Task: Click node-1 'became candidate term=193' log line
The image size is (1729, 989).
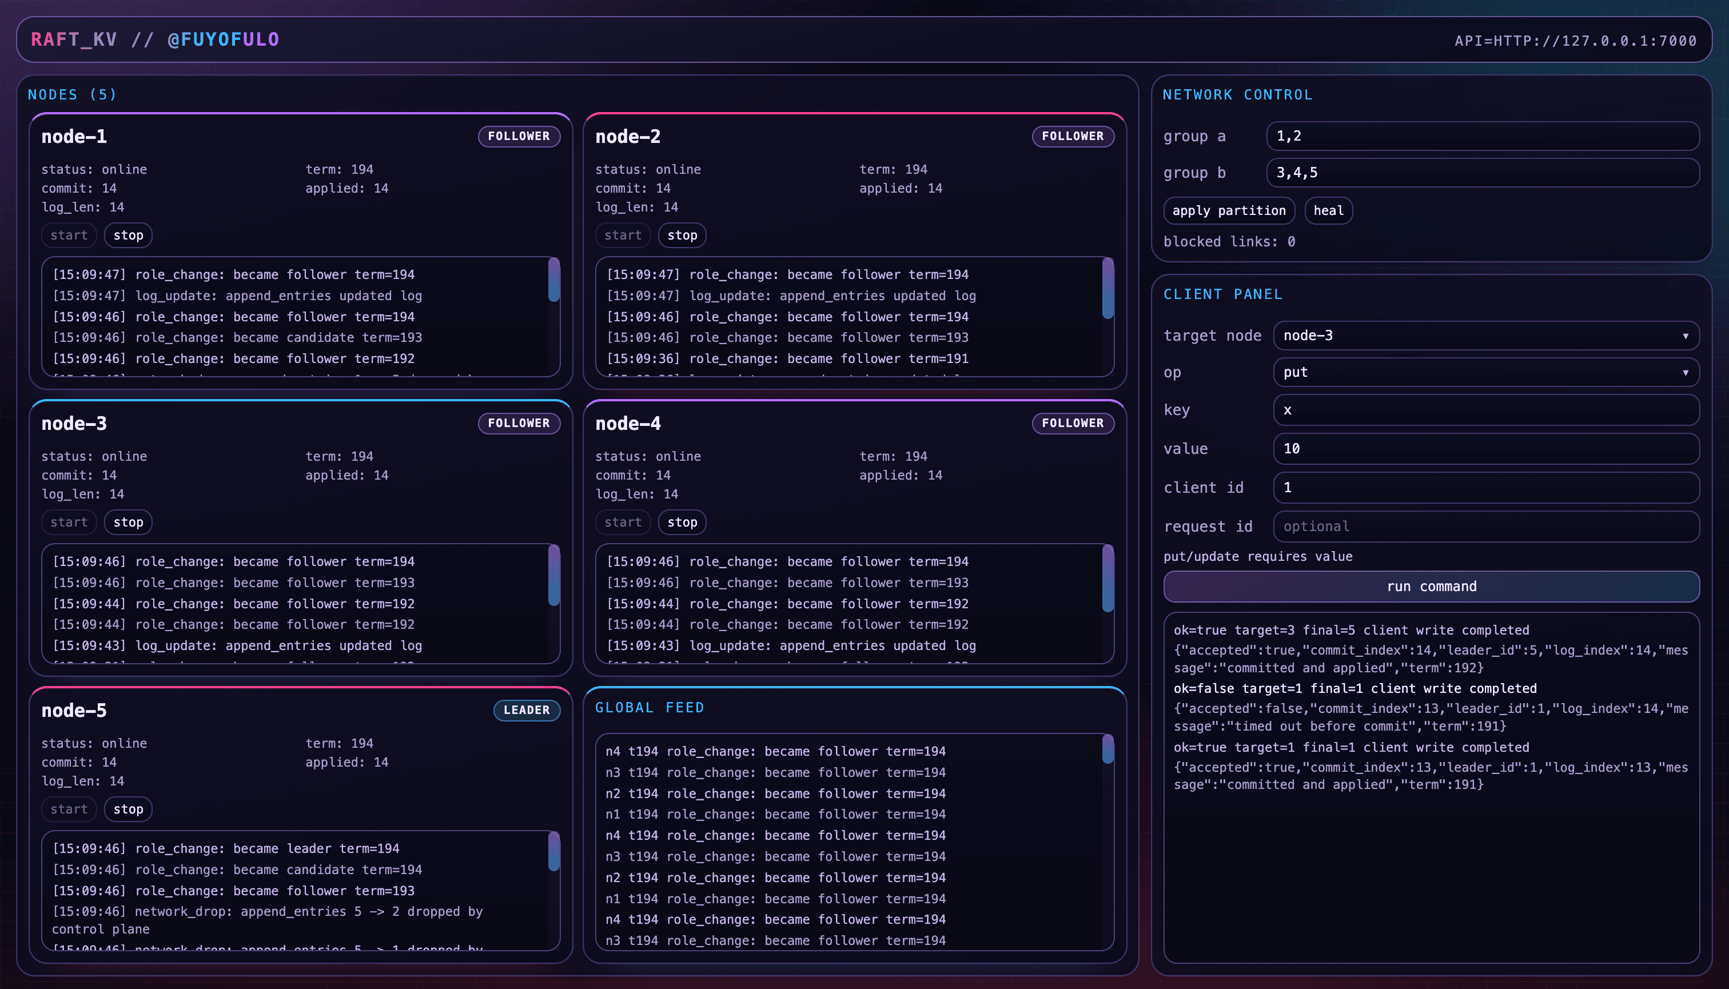Action: [x=237, y=338]
